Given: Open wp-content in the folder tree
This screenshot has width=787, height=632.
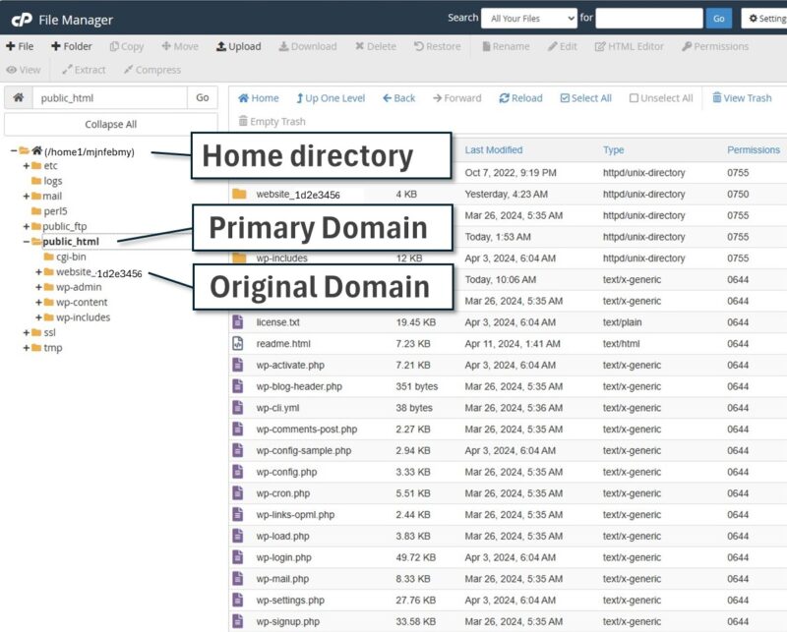Looking at the screenshot, I should [x=79, y=303].
